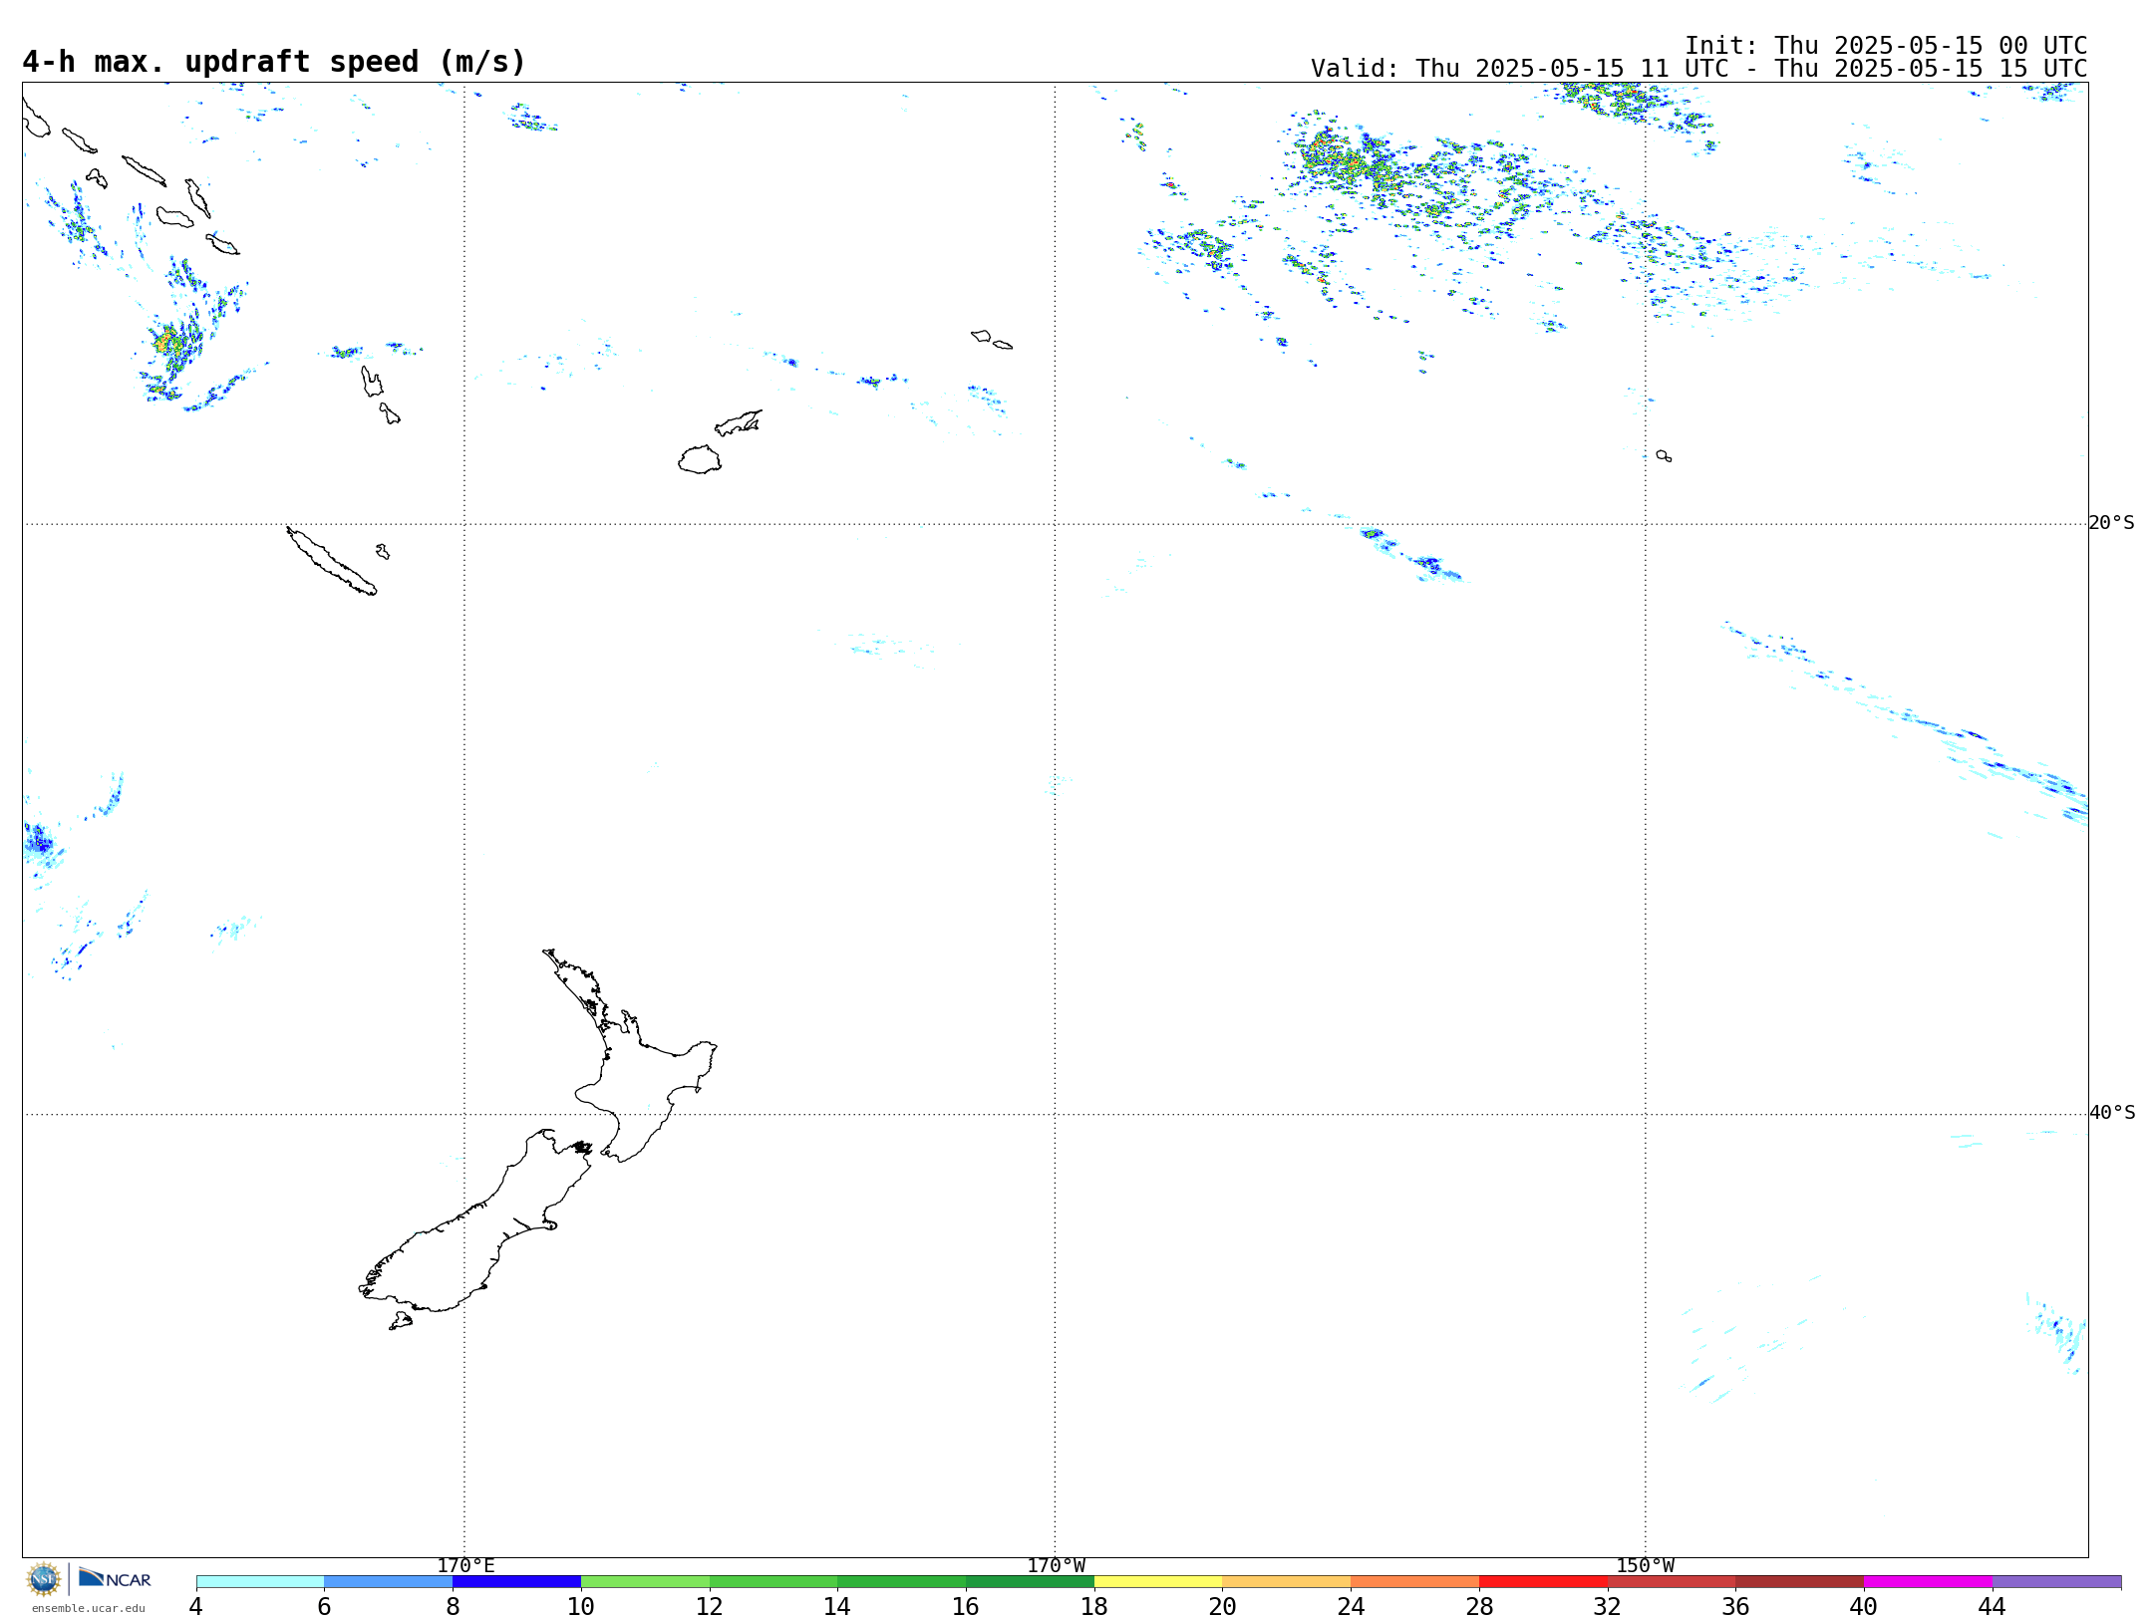This screenshot has width=2153, height=1620.
Task: Pick the green 14–16 colorbar segment
Action: (902, 1581)
